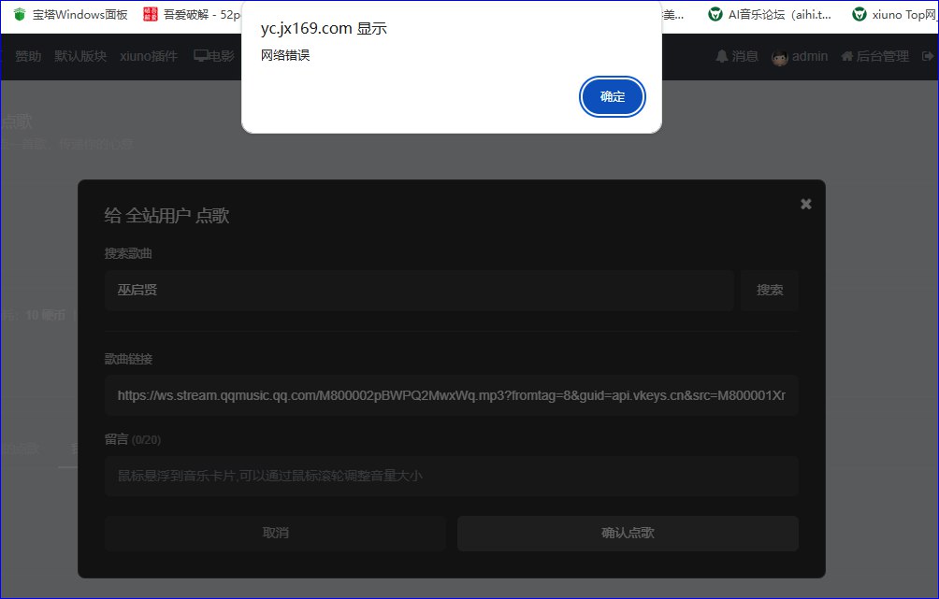Screen dimensions: 939x599
Task: Click the 搜索 search button
Action: (769, 290)
